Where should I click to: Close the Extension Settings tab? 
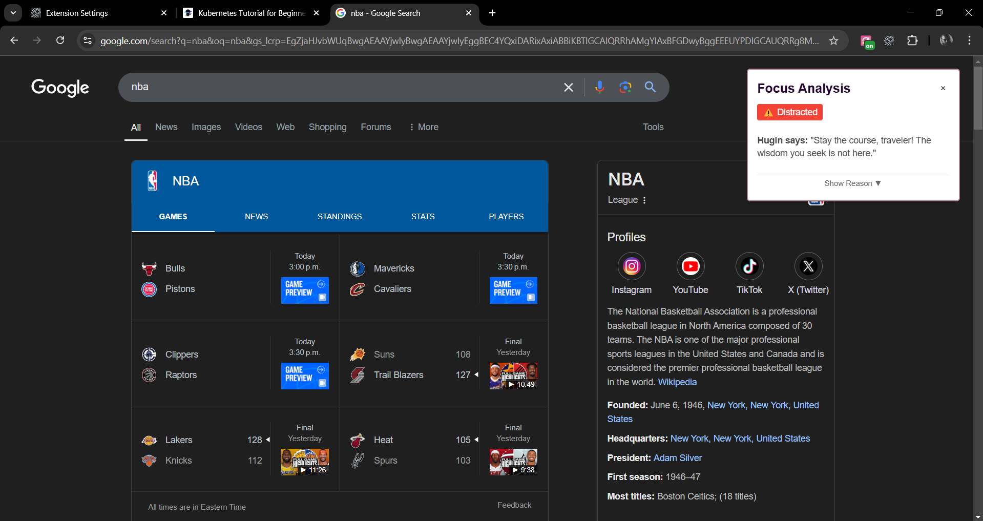click(164, 13)
